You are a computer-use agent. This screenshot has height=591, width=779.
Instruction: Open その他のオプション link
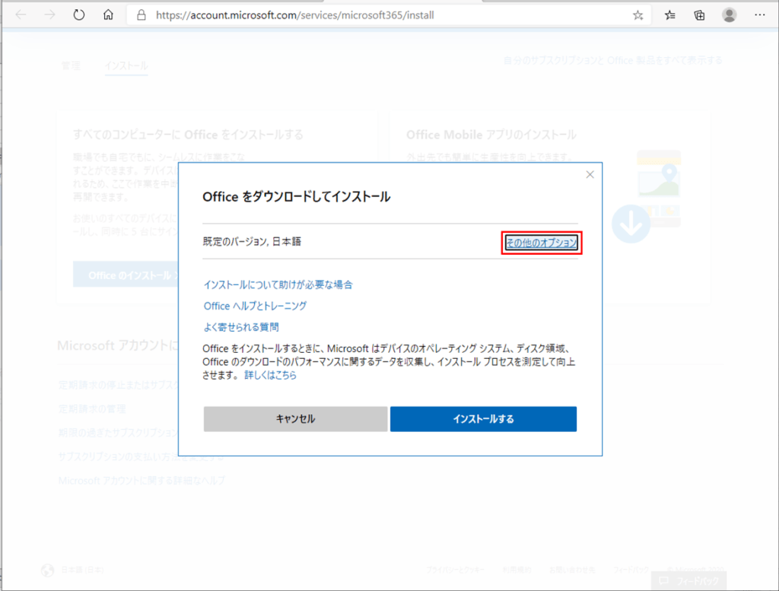(x=541, y=242)
